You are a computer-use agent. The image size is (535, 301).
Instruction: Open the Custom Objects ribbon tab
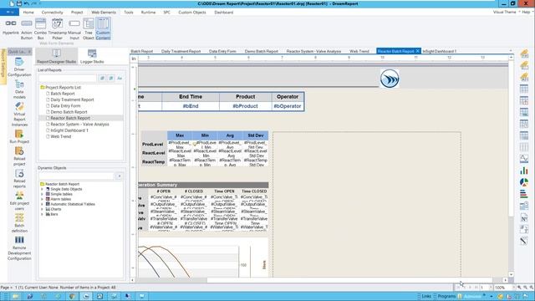[192, 13]
